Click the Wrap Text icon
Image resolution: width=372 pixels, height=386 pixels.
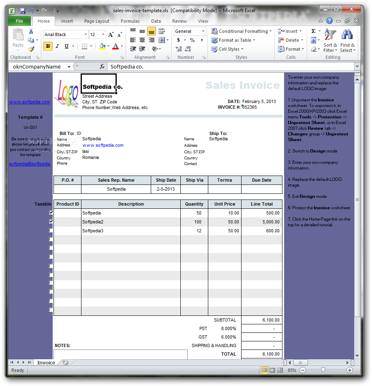[162, 31]
